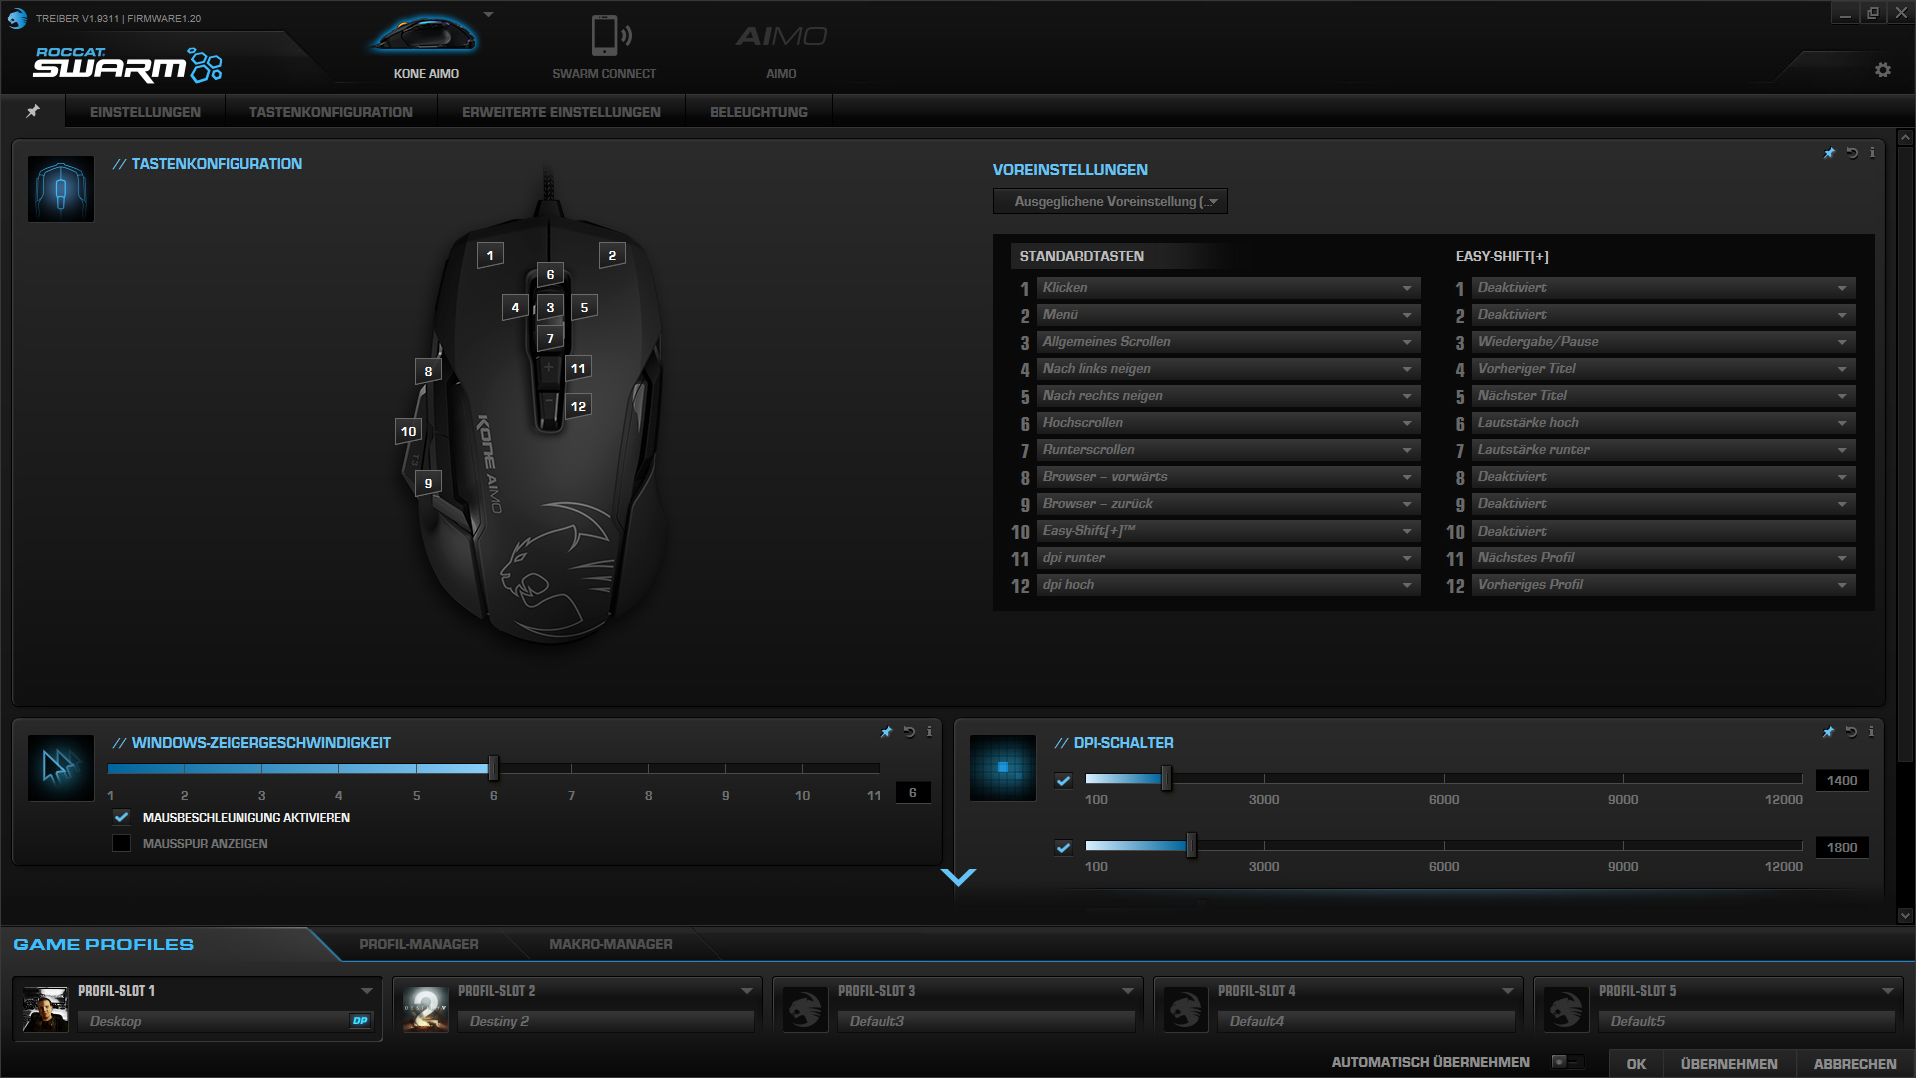Select button marker 10 on mouse image
The height and width of the screenshot is (1078, 1916).
click(x=408, y=431)
